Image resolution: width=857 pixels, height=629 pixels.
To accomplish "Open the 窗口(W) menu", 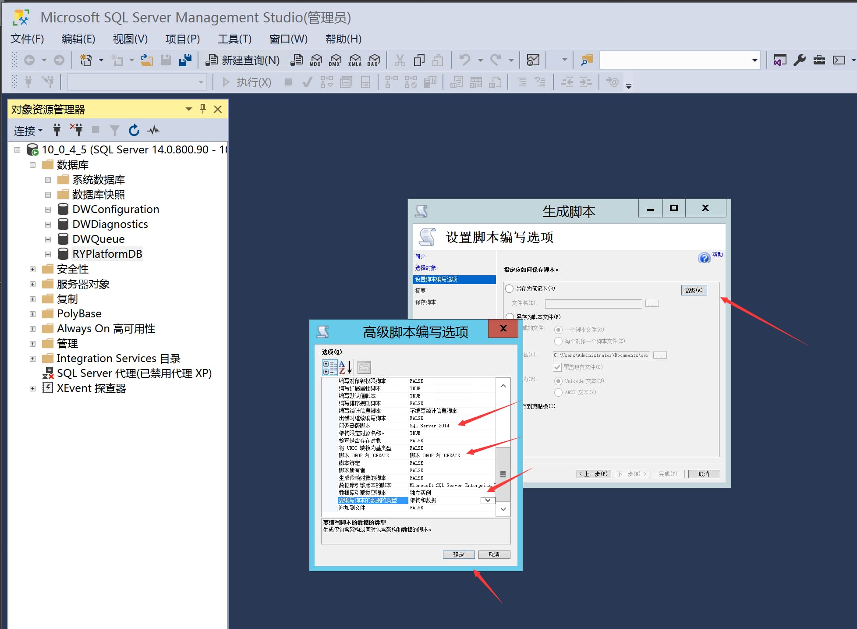I will tap(288, 39).
